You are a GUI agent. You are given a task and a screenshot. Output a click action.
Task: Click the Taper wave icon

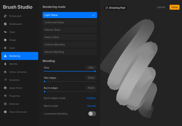(x=5, y=32)
